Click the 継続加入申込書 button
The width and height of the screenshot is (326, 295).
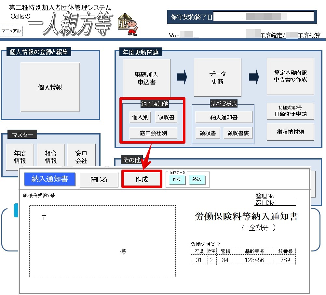146,78
